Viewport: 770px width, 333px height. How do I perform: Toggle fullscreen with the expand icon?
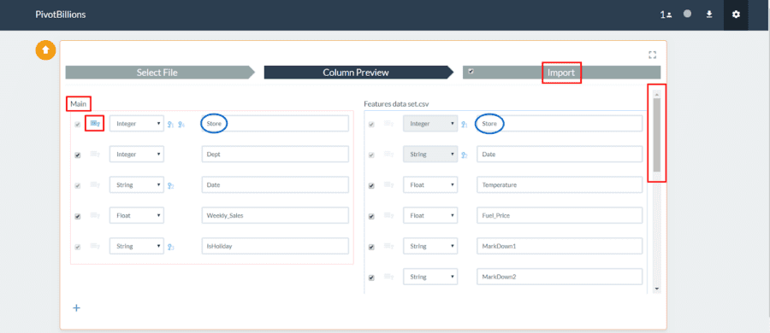click(x=653, y=54)
